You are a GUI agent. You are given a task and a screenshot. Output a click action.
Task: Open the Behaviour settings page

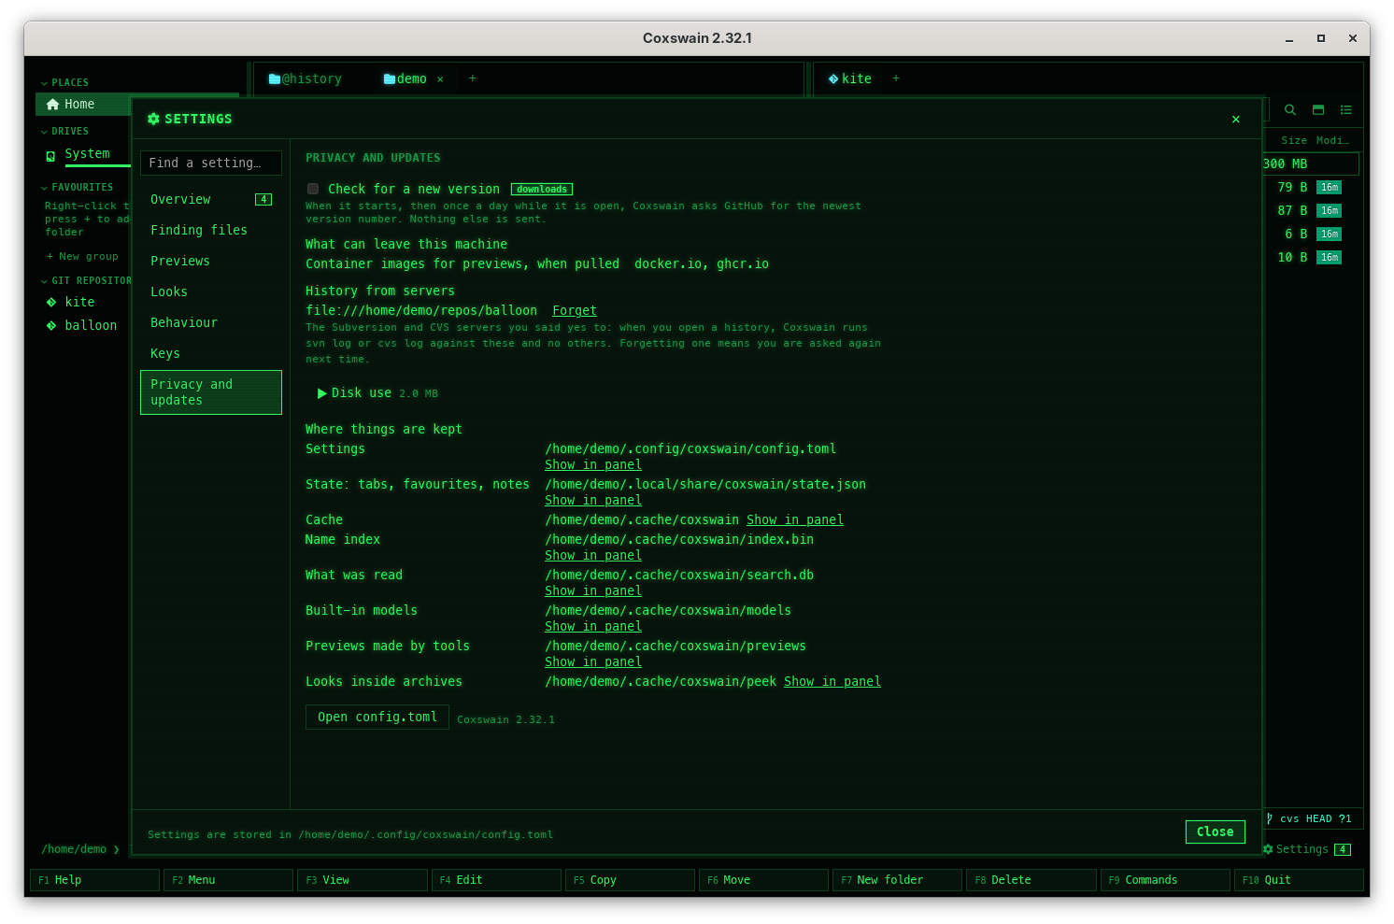pos(211,323)
